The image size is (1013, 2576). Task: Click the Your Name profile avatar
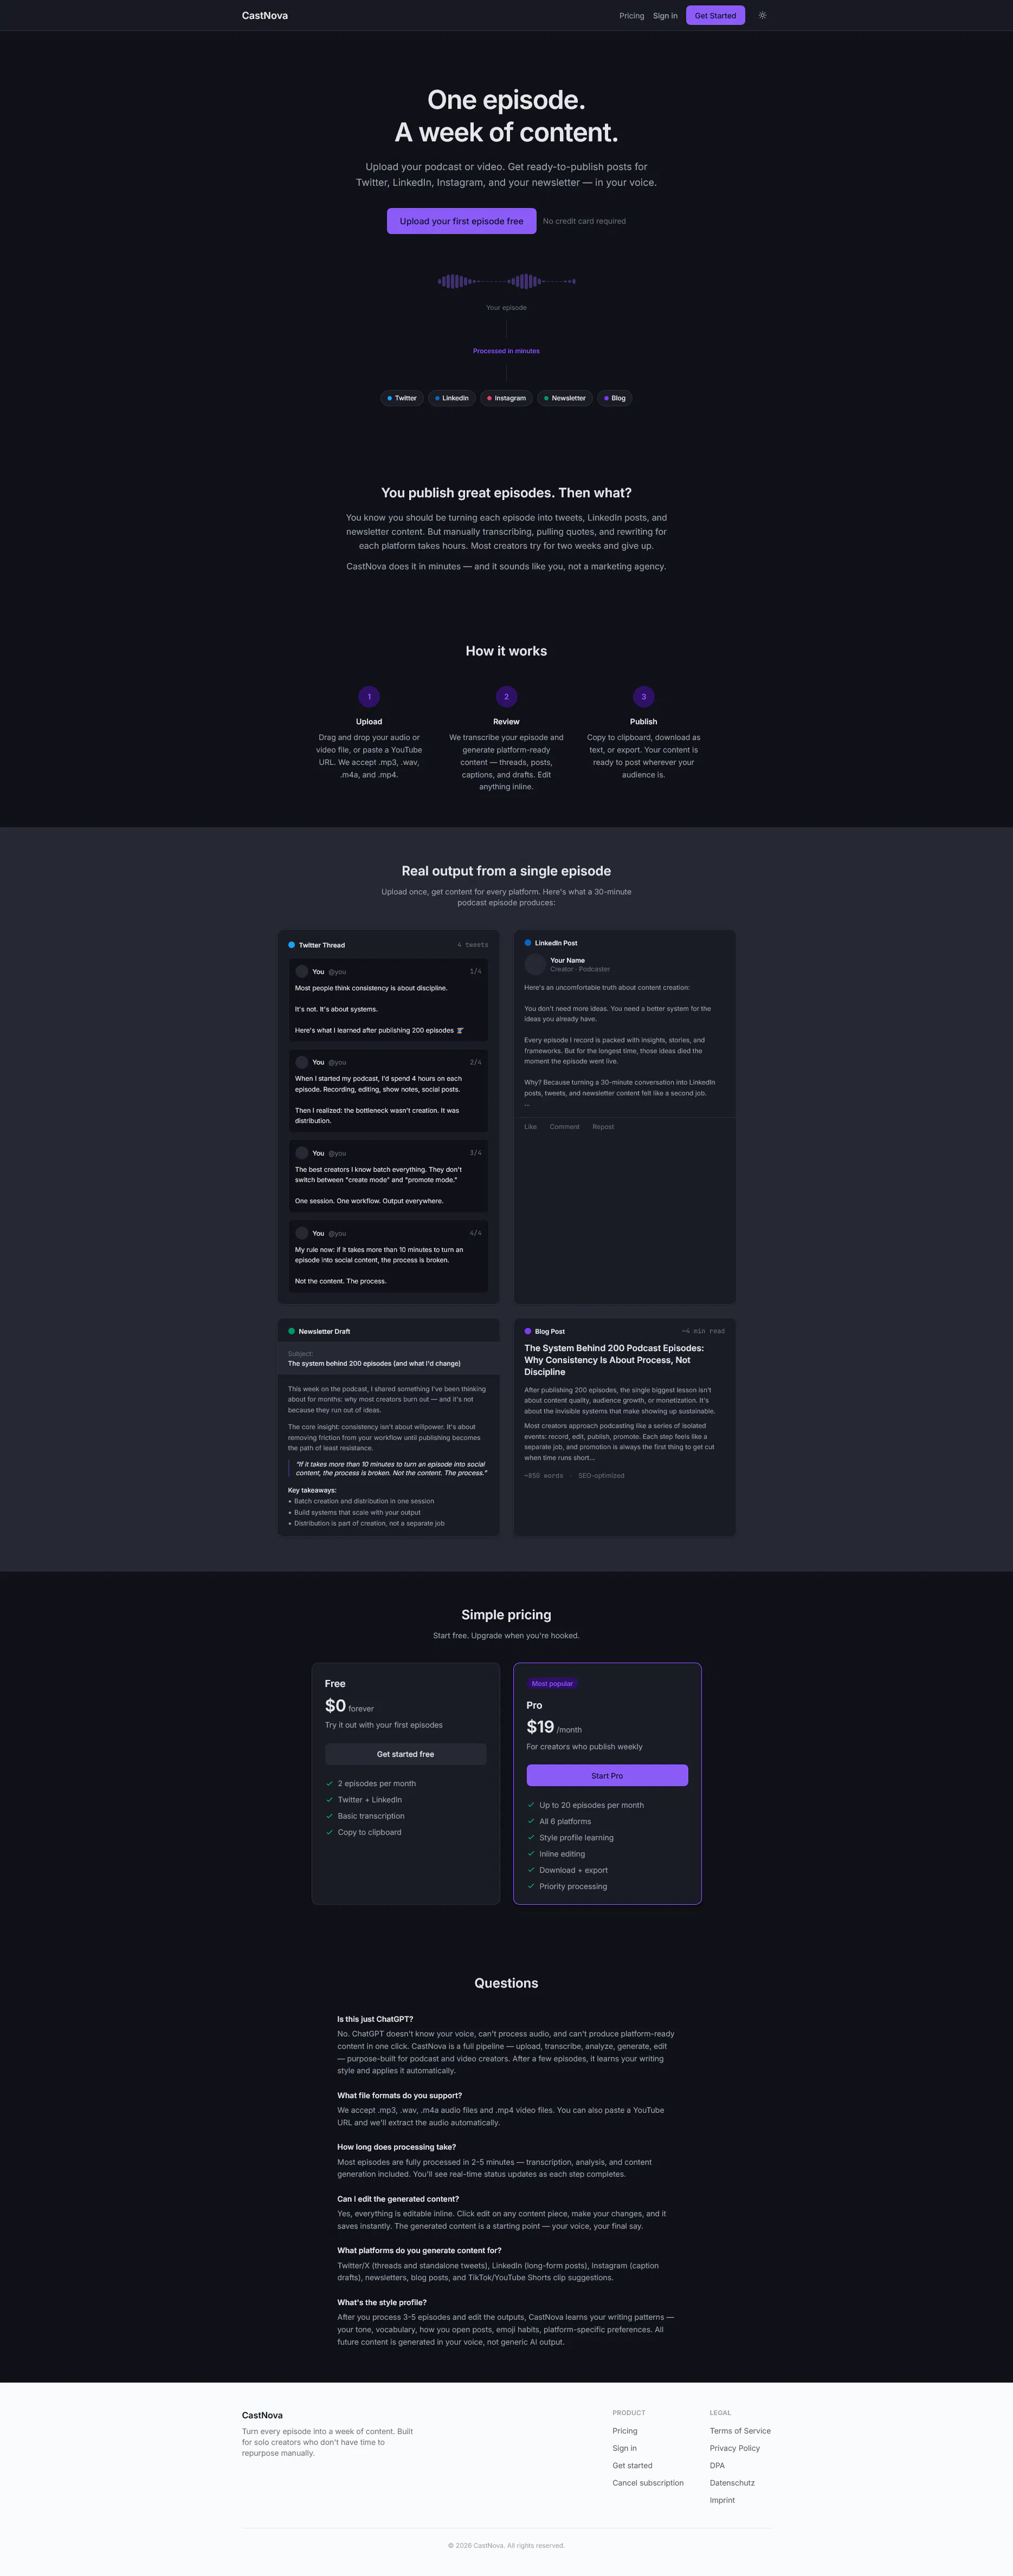[535, 964]
